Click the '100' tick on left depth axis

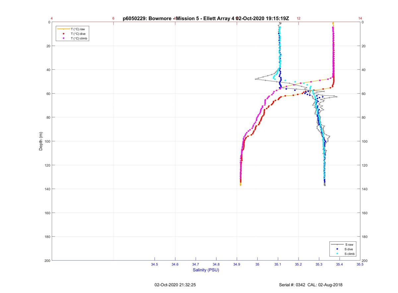click(x=47, y=141)
